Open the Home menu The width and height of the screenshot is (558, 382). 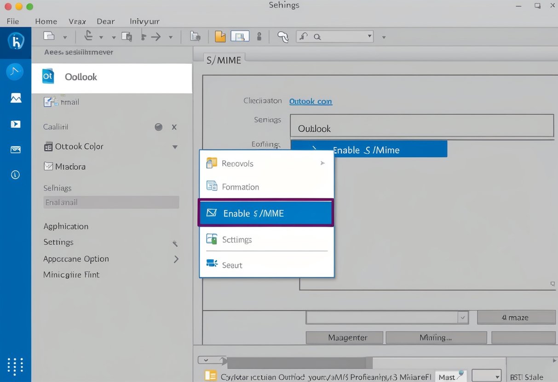pyautogui.click(x=46, y=21)
